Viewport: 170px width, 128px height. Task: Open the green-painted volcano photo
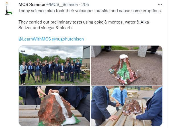[126, 65]
